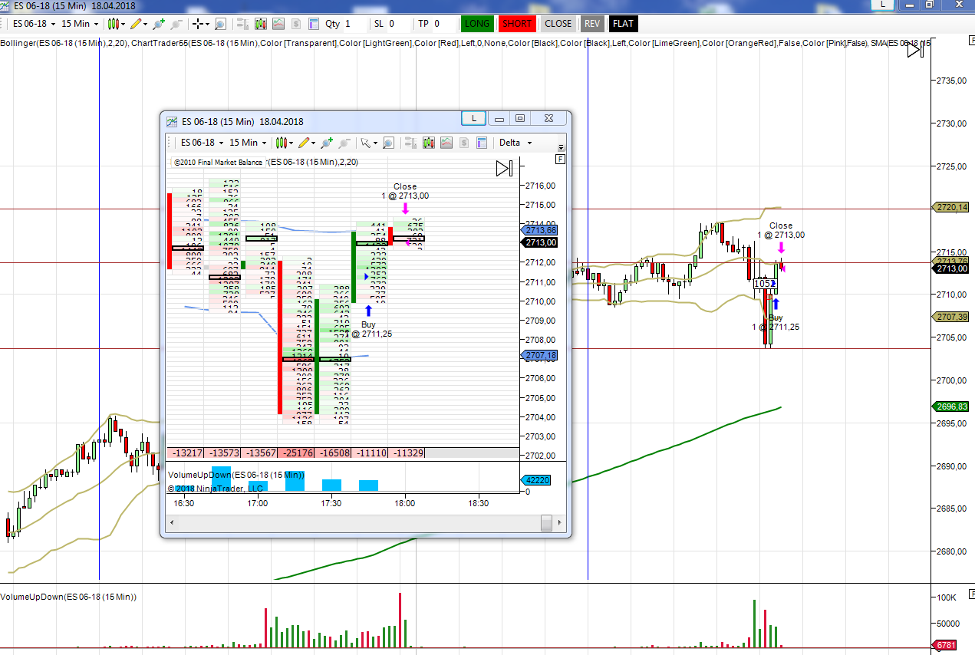Click the 42220 volume marker in Delta window
This screenshot has height=655, width=975.
[535, 480]
